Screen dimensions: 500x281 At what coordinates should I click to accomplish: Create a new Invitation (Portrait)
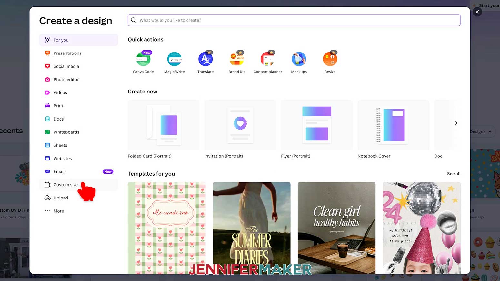240,125
